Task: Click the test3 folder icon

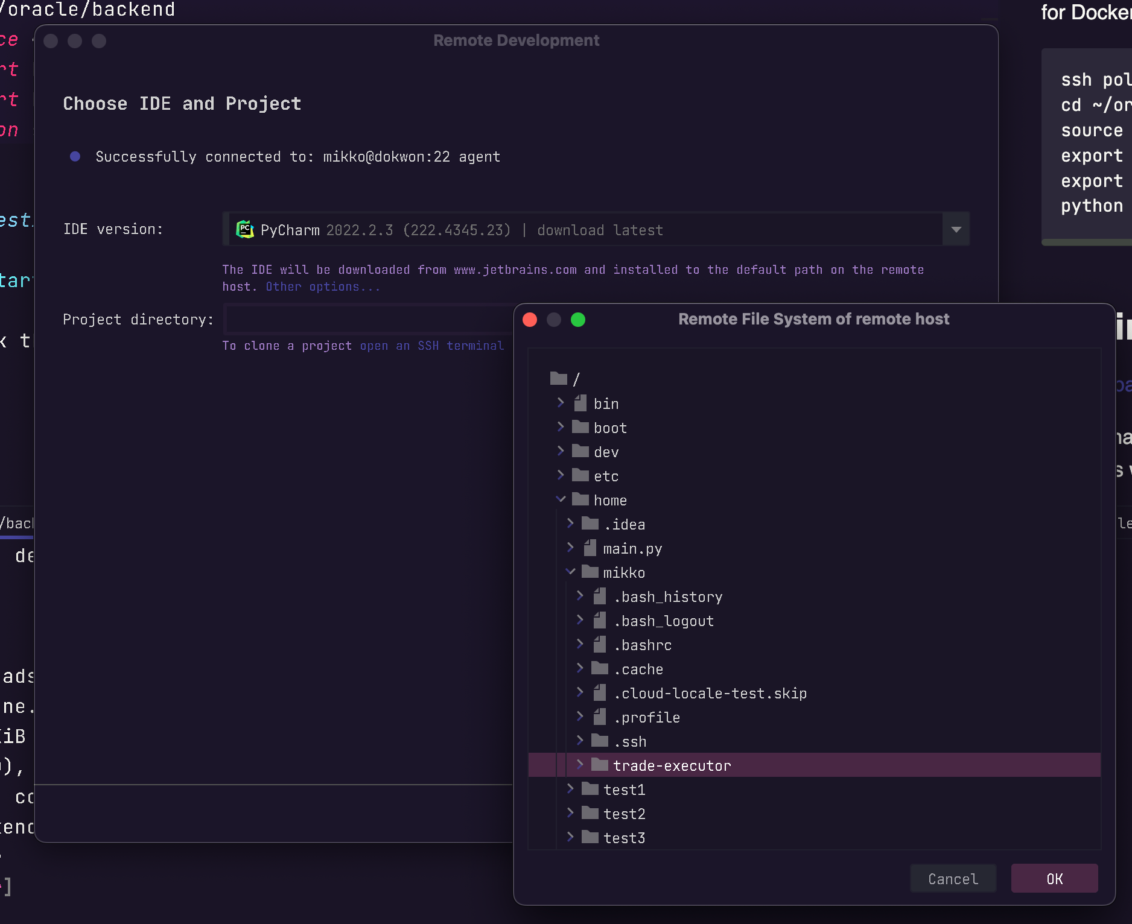Action: [x=590, y=837]
